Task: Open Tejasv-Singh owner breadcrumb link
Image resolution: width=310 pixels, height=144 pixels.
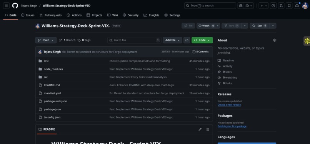Action: pyautogui.click(x=29, y=6)
